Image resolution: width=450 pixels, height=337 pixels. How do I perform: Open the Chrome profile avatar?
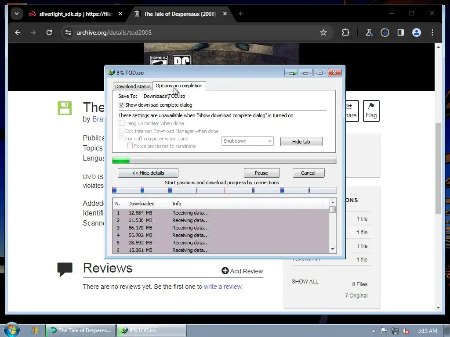click(417, 32)
